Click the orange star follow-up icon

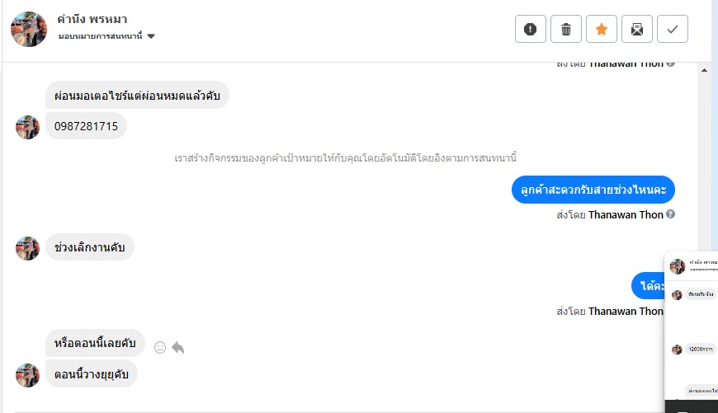click(602, 30)
